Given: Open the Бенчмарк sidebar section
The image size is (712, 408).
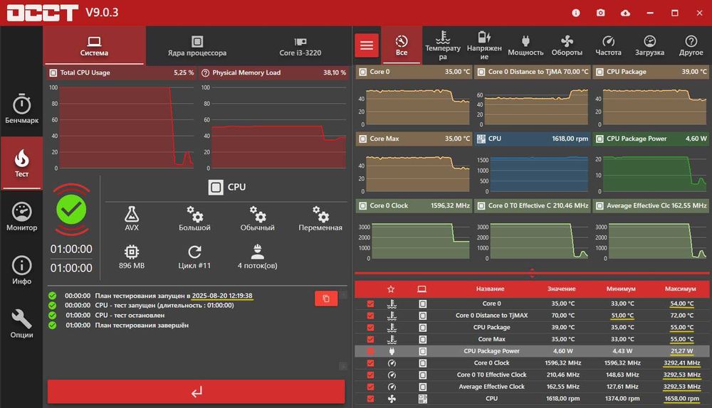Looking at the screenshot, I should point(21,109).
